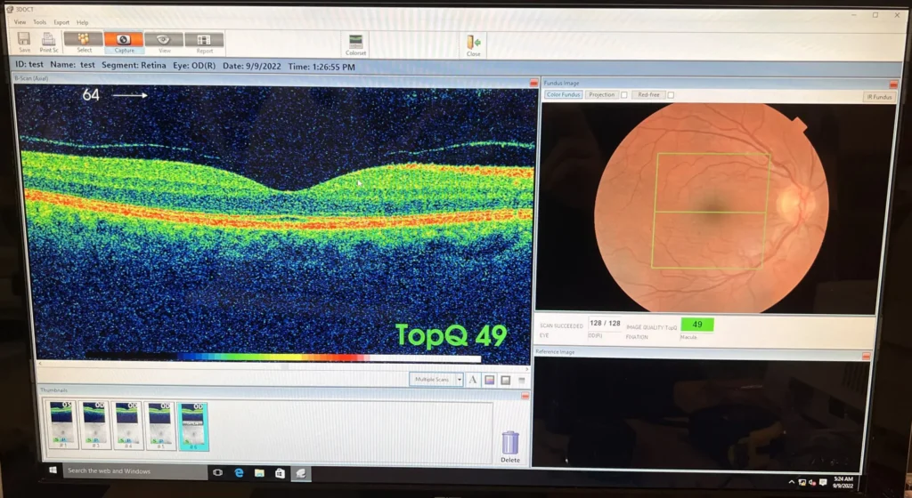Image resolution: width=912 pixels, height=498 pixels.
Task: Click the IR Fundus button
Action: click(879, 97)
